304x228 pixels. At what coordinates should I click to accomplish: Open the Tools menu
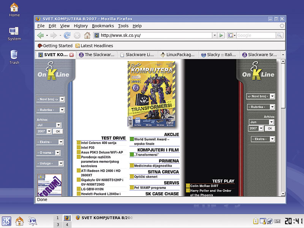click(123, 26)
